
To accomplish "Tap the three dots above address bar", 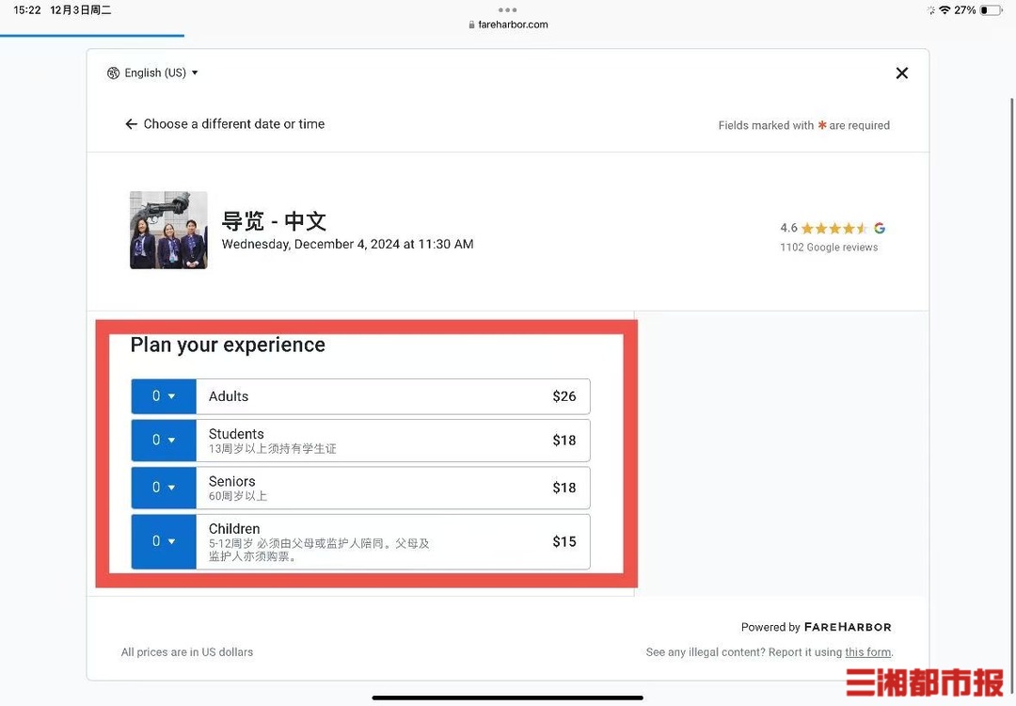I will (x=508, y=10).
